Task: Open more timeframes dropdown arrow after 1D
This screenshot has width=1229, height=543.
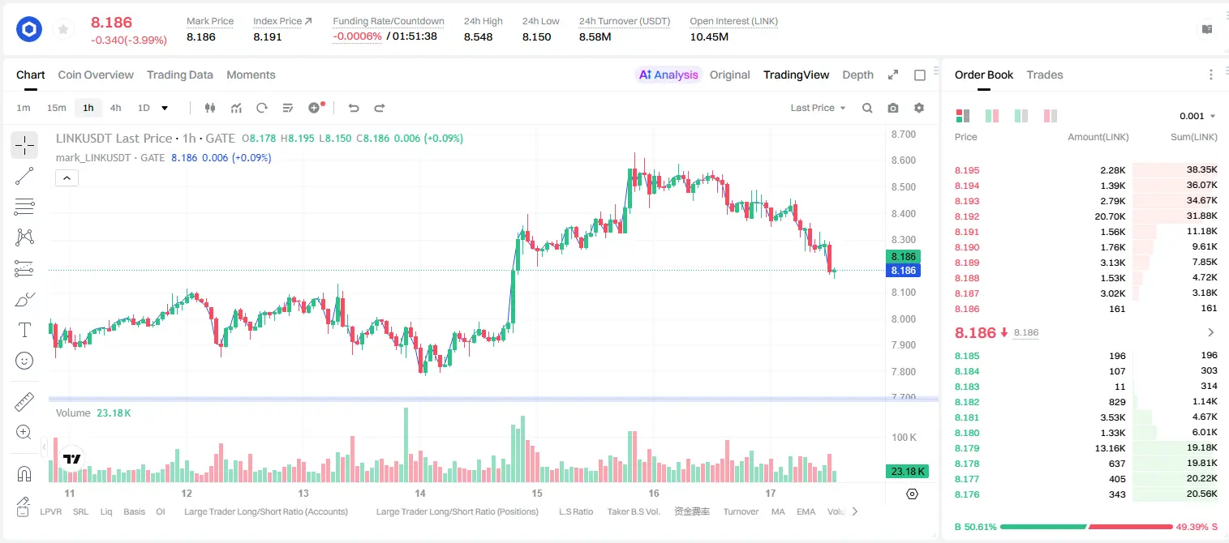Action: (165, 108)
